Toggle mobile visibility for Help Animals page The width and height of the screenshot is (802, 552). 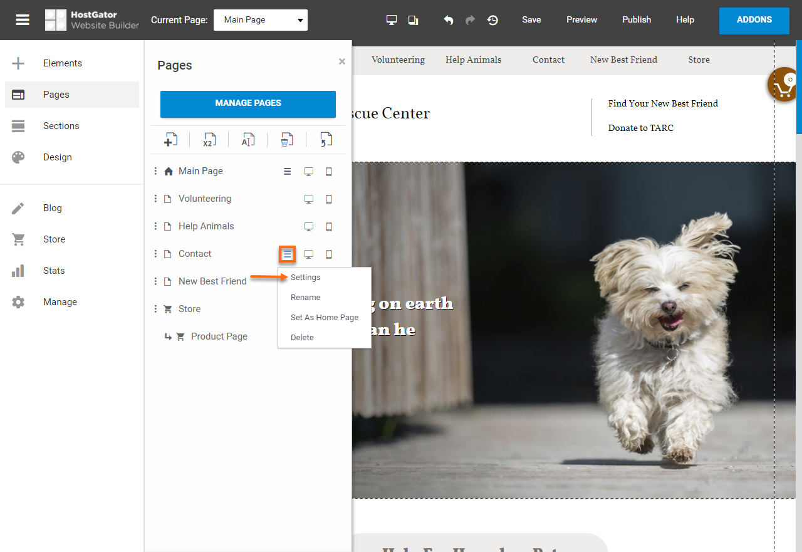point(329,227)
